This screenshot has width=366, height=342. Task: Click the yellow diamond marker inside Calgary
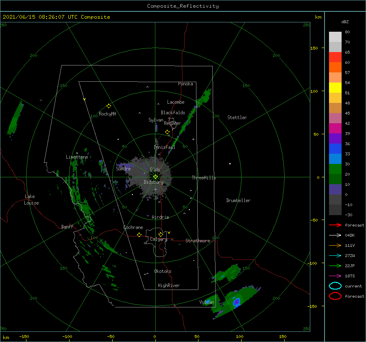161,234
